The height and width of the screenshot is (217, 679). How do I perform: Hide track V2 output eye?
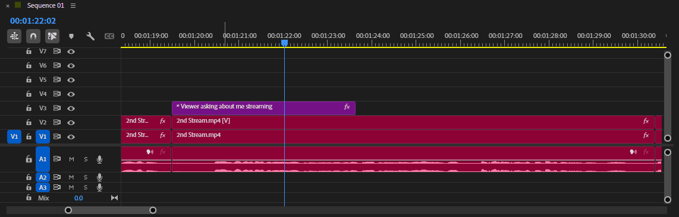pyautogui.click(x=71, y=123)
